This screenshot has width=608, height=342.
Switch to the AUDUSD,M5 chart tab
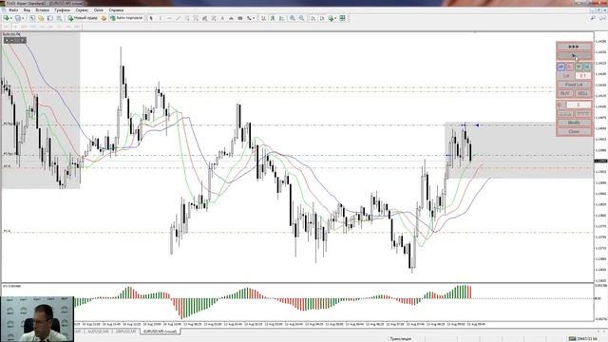tap(99, 332)
